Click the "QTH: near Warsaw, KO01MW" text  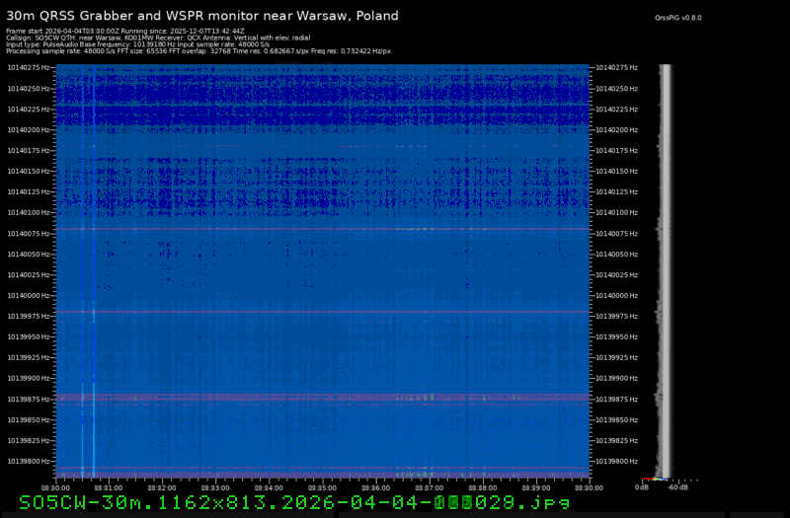click(x=106, y=37)
